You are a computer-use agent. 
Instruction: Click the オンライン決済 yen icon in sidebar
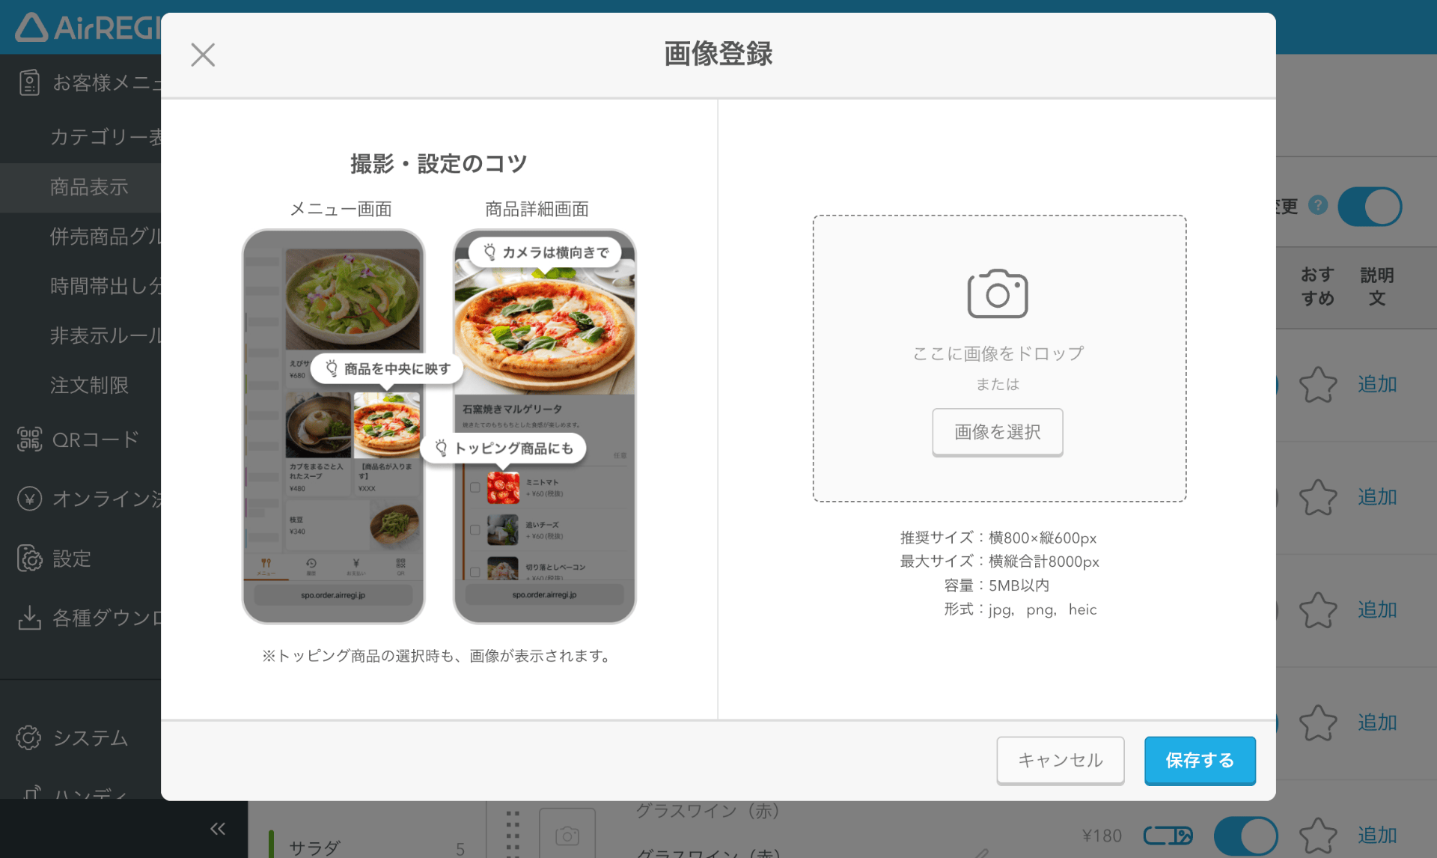point(29,499)
